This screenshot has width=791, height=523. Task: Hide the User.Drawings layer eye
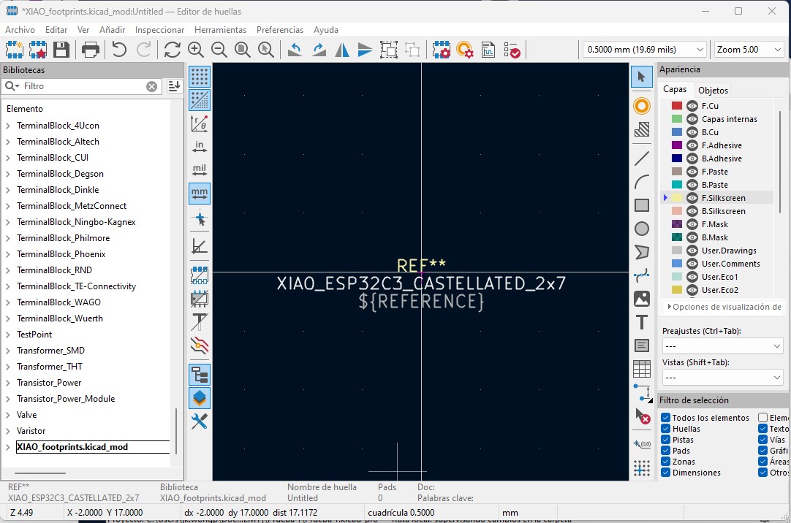click(692, 251)
